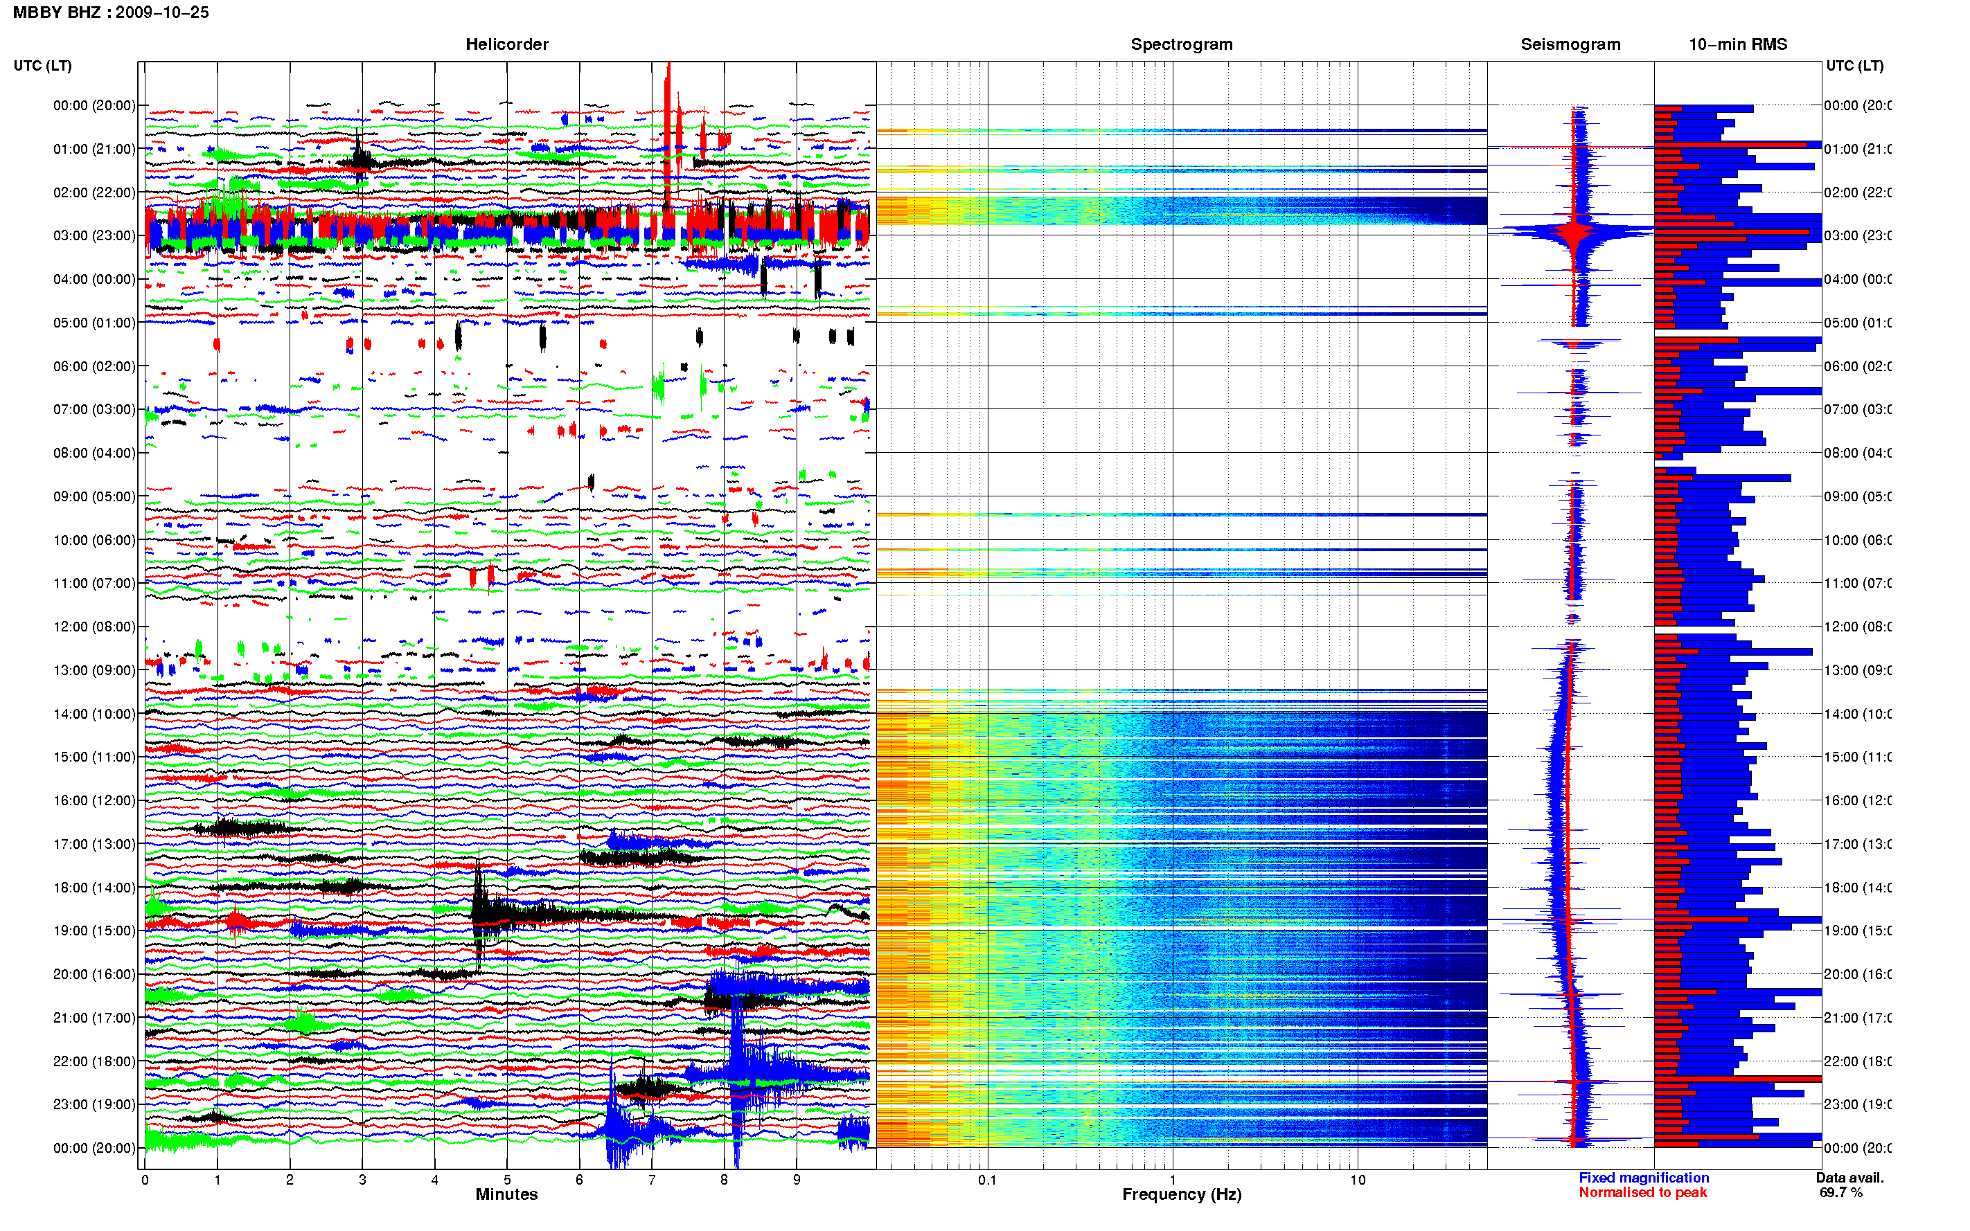Click minute tick label '5' on helicorder

point(506,1180)
